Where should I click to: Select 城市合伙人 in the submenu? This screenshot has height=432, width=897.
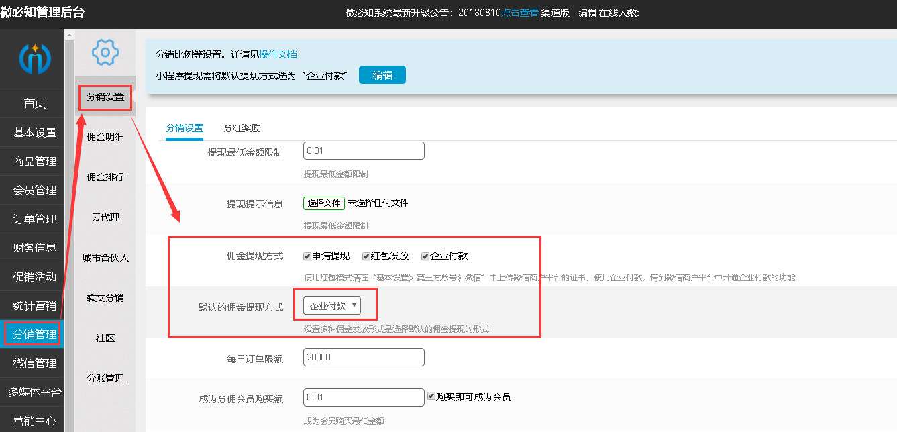tap(105, 258)
